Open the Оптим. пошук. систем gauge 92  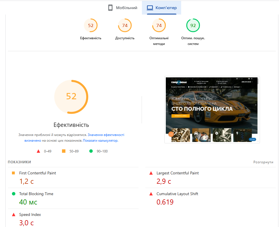pyautogui.click(x=193, y=26)
